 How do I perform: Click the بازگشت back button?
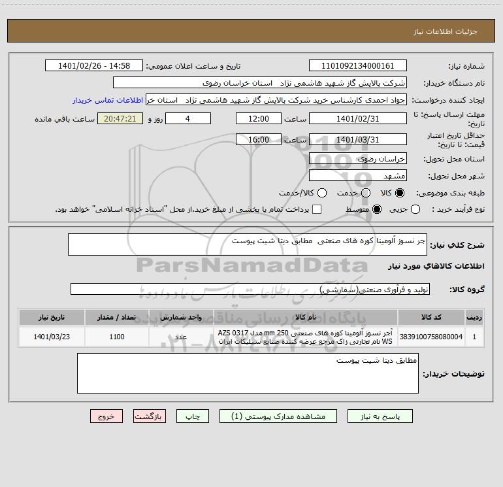(150, 416)
